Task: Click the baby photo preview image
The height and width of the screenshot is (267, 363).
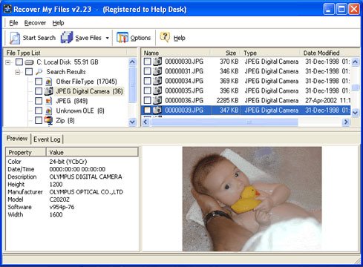Action: (252, 199)
